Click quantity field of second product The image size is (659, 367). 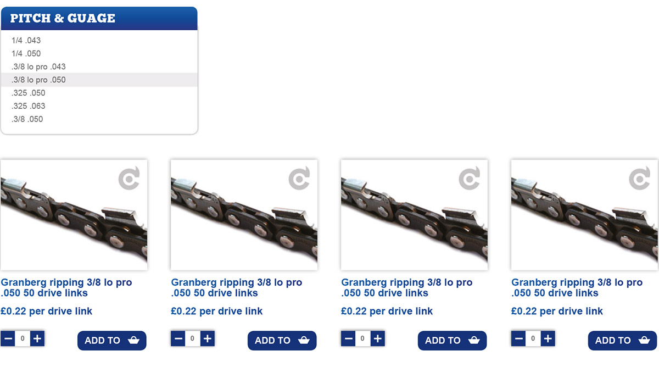193,338
